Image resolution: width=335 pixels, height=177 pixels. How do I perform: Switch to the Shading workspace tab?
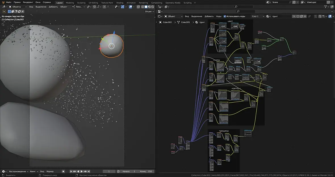120,3
